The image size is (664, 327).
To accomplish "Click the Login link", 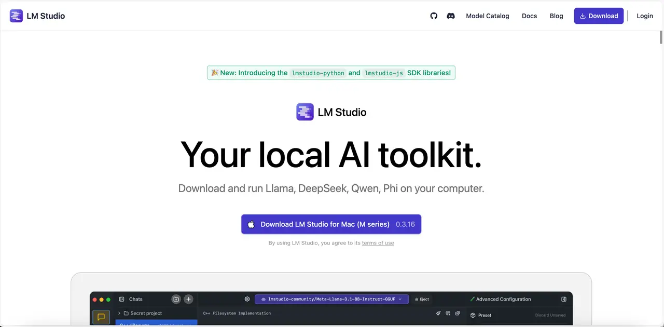I will [x=645, y=16].
